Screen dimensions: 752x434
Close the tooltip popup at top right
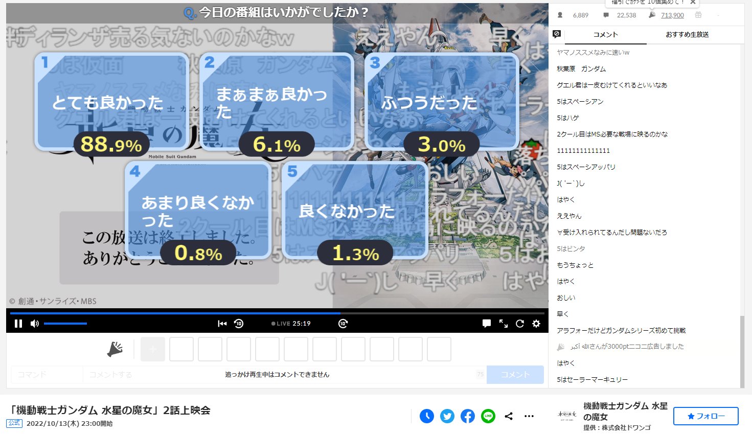coord(693,3)
